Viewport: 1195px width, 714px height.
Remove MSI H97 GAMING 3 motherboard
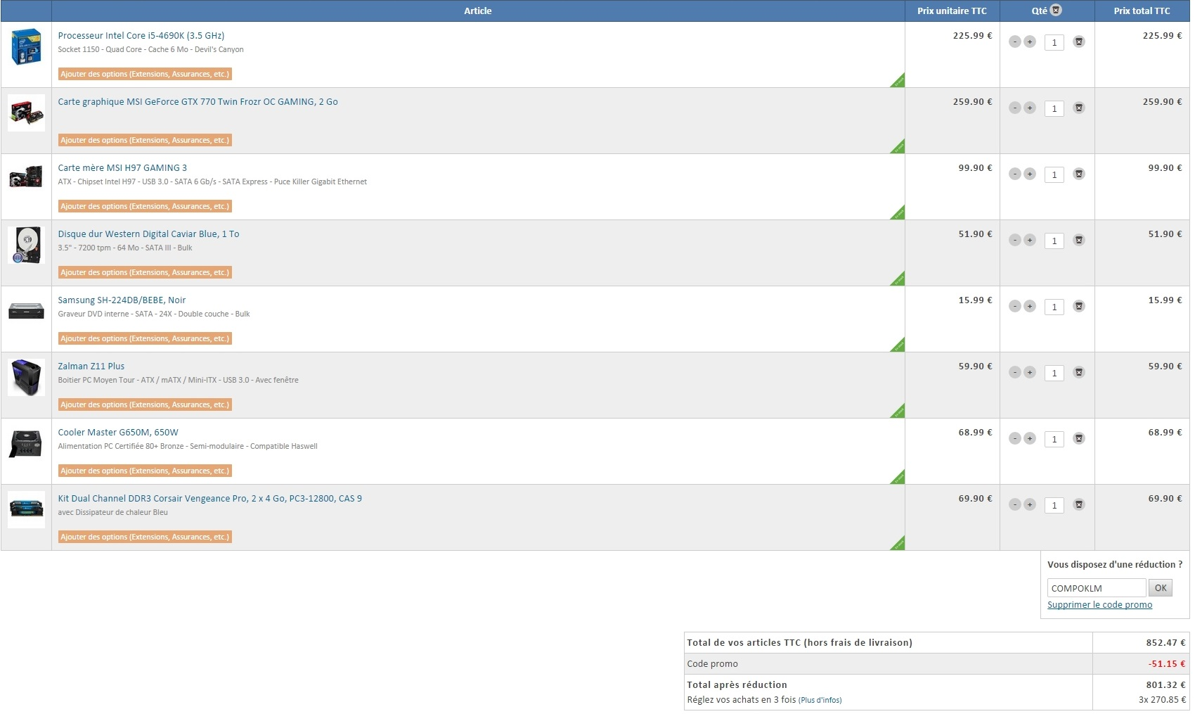(1079, 174)
